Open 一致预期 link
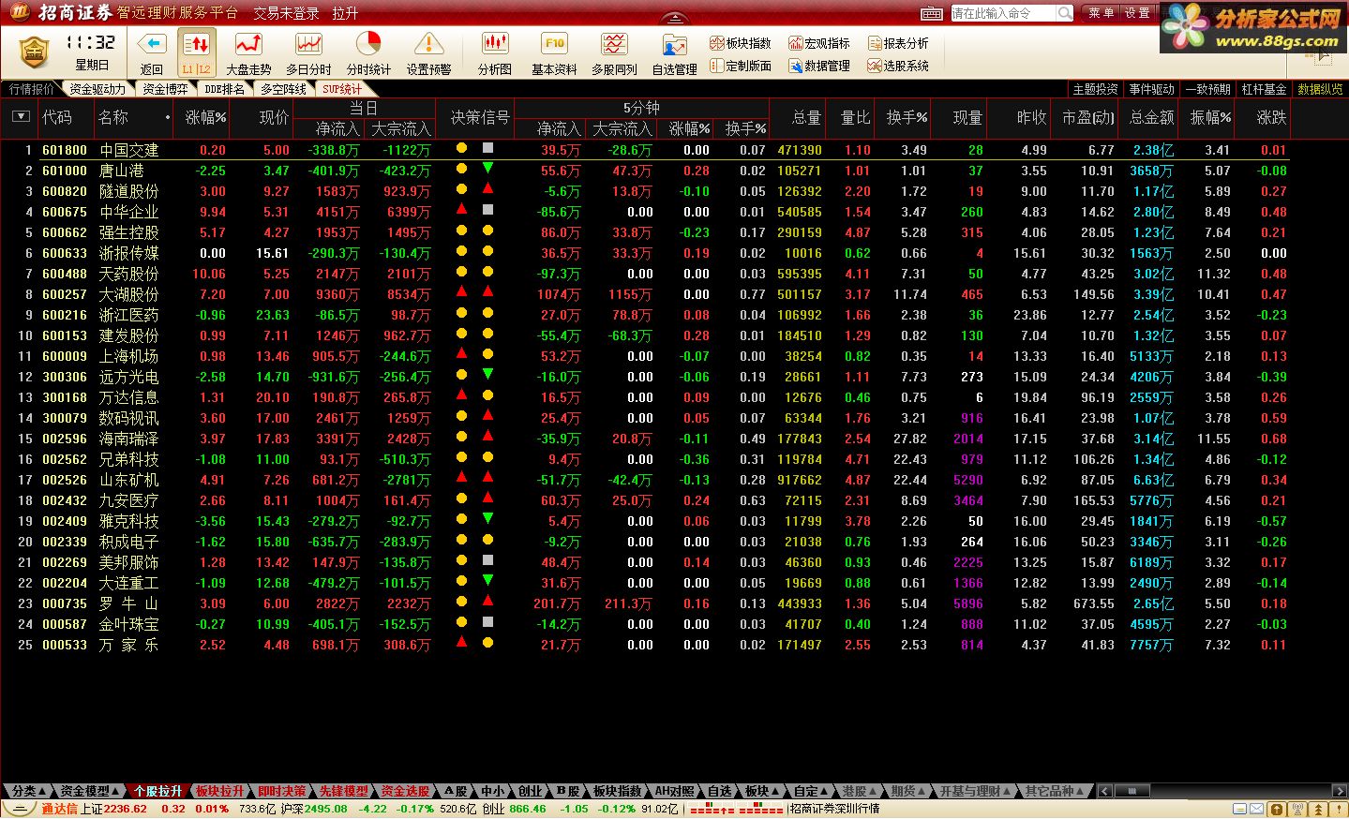The width and height of the screenshot is (1349, 819). pyautogui.click(x=1208, y=89)
